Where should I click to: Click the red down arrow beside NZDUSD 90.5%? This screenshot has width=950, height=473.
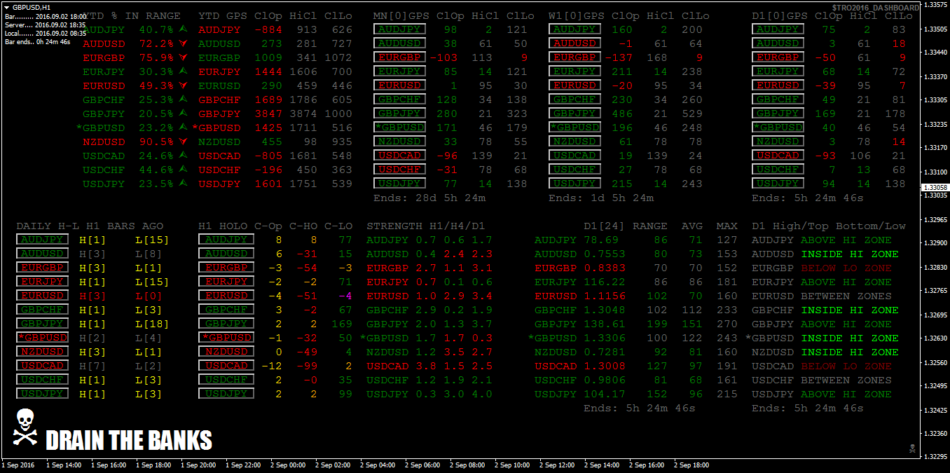pyautogui.click(x=184, y=141)
